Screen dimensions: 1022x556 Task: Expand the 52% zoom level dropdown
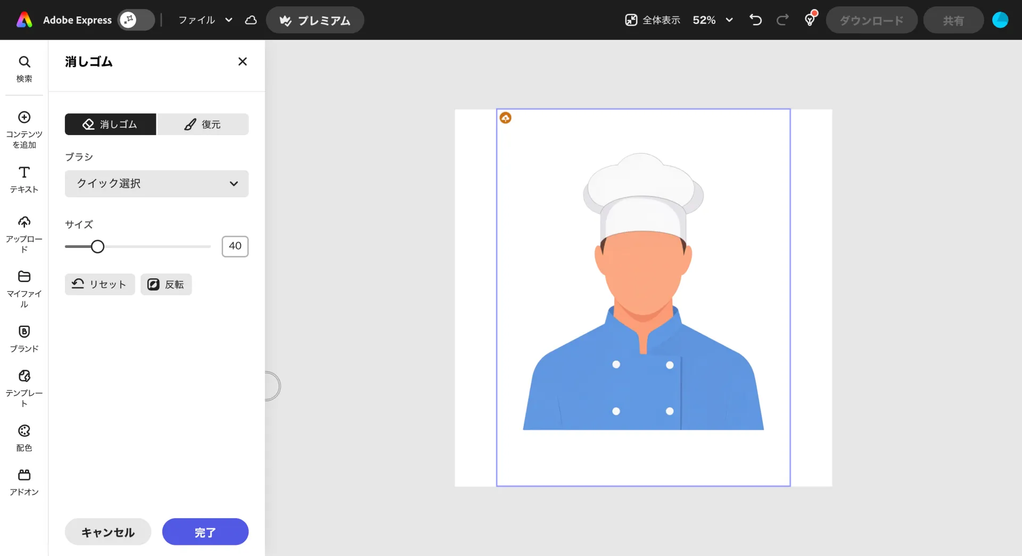[713, 20]
